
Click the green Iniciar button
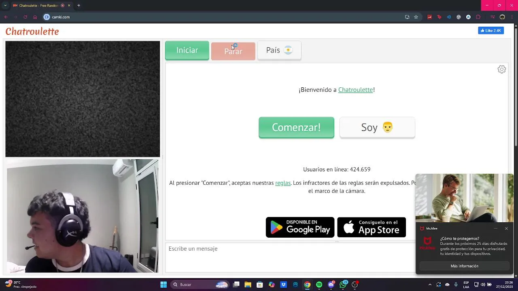coord(187,50)
